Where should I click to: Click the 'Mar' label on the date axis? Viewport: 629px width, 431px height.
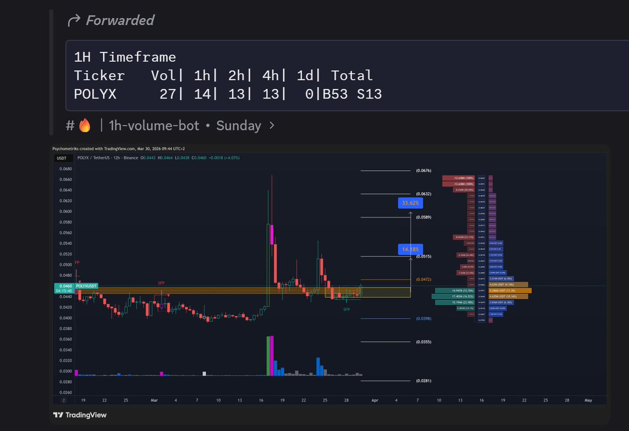click(x=154, y=400)
